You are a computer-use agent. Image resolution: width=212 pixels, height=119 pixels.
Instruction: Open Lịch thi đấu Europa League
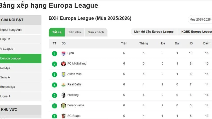pyautogui.click(x=154, y=32)
